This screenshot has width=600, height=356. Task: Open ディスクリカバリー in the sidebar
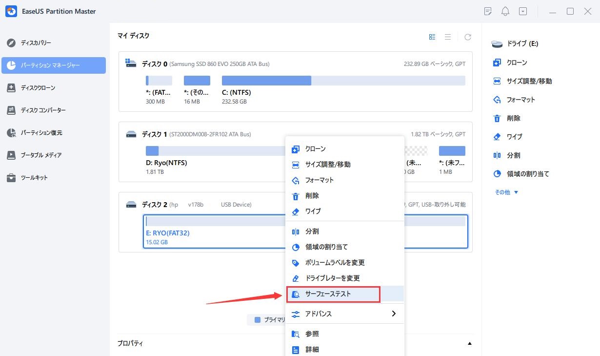click(36, 43)
